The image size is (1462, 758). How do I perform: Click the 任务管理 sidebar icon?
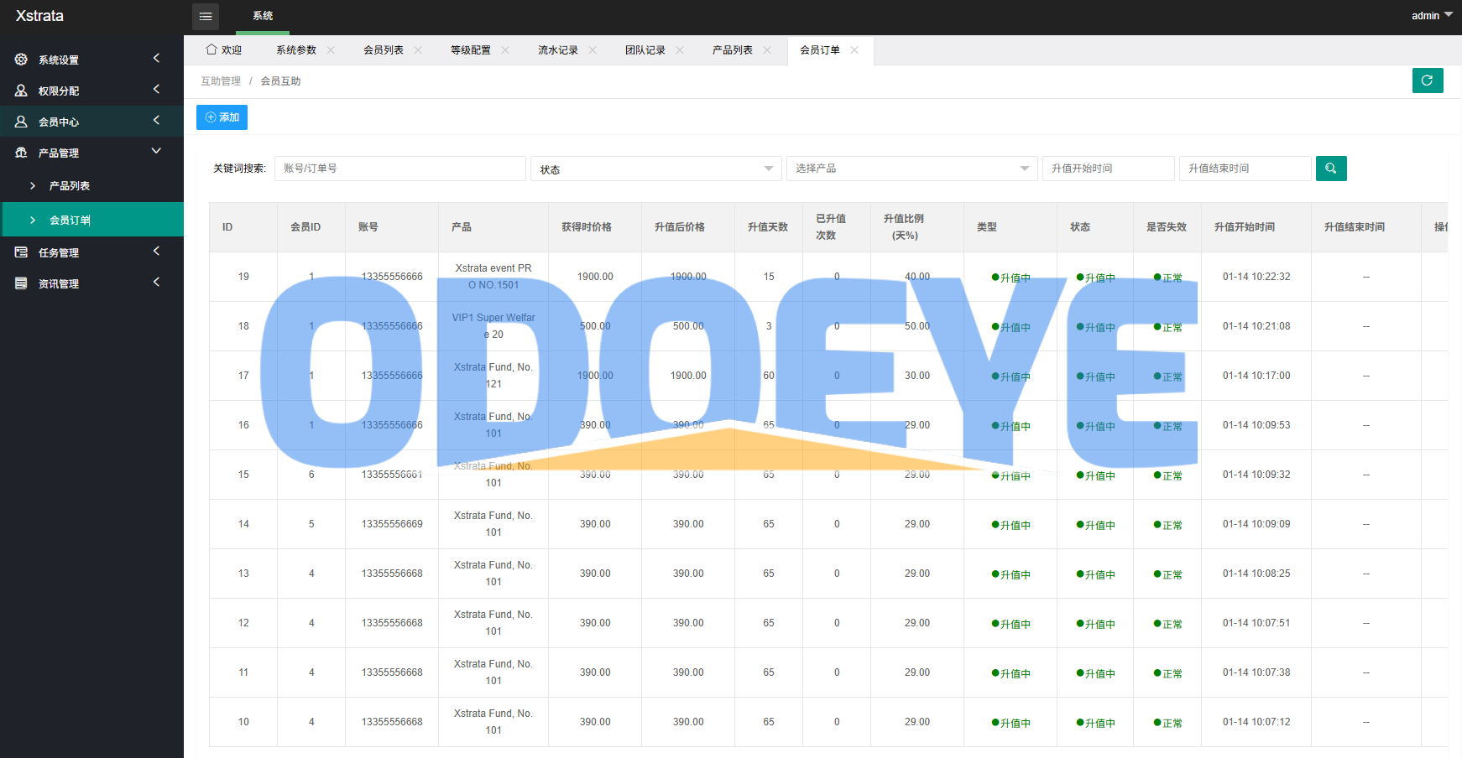click(x=21, y=252)
